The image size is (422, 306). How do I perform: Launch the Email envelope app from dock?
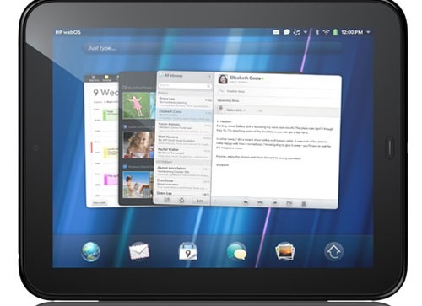[x=139, y=252]
